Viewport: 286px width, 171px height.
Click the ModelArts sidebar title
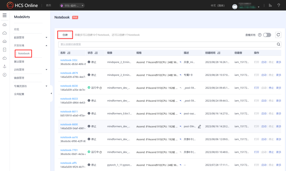[22, 17]
